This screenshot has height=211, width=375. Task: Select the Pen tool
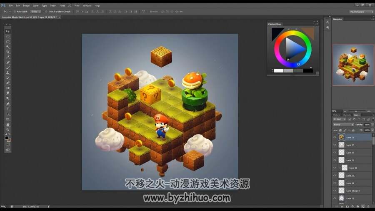pos(7,104)
